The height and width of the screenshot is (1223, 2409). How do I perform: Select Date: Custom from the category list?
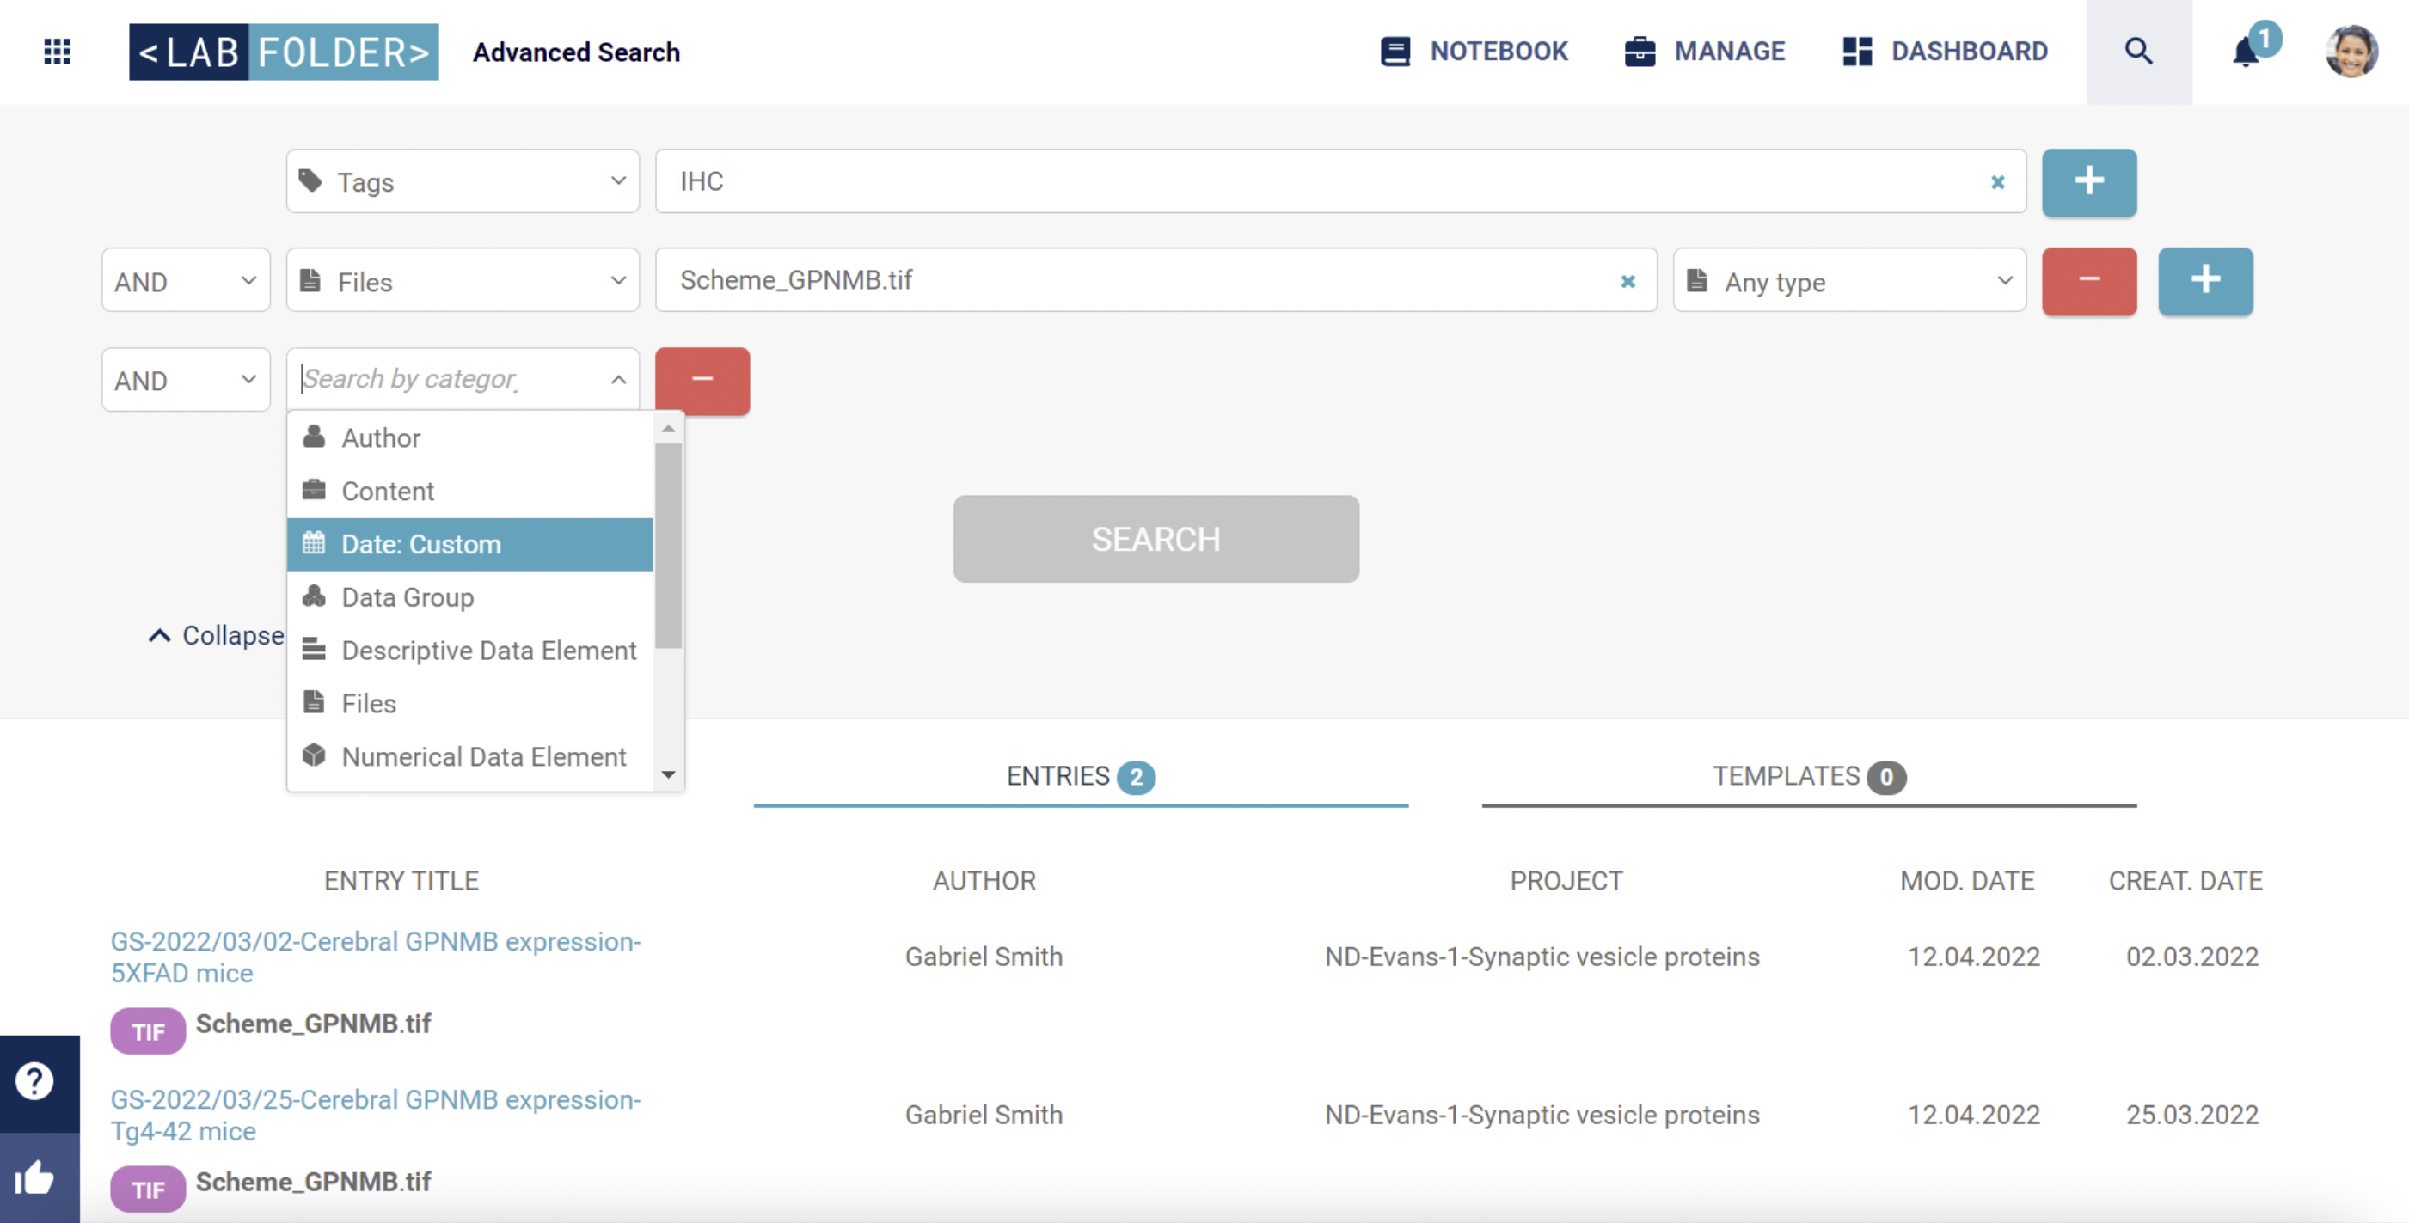(x=420, y=543)
